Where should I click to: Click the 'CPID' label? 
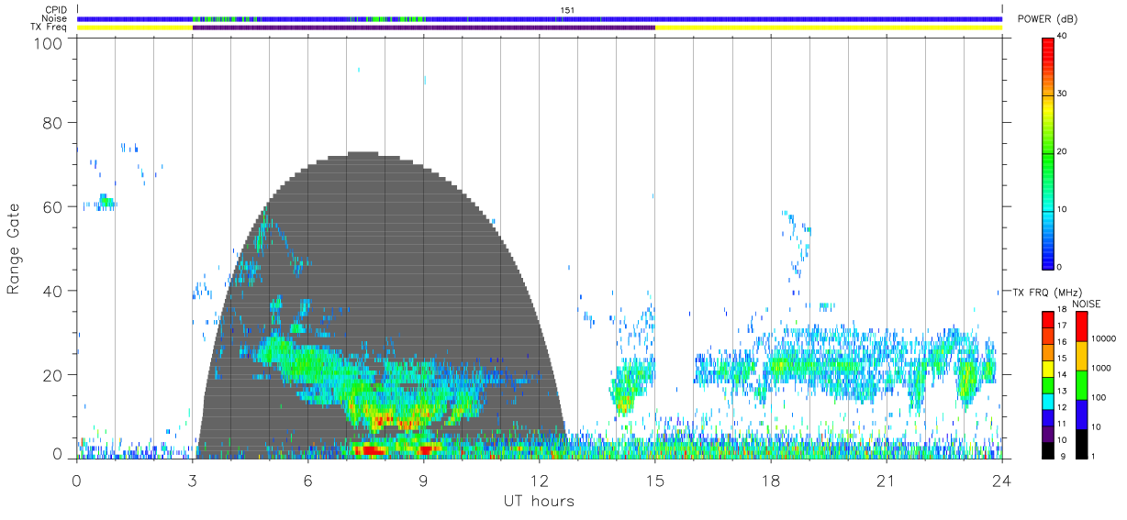point(57,10)
